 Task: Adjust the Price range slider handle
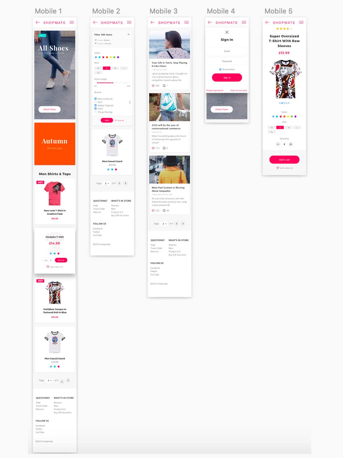[x=113, y=83]
